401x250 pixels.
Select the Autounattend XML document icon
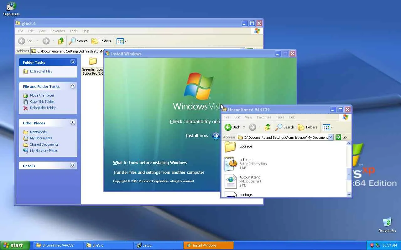coord(230,181)
